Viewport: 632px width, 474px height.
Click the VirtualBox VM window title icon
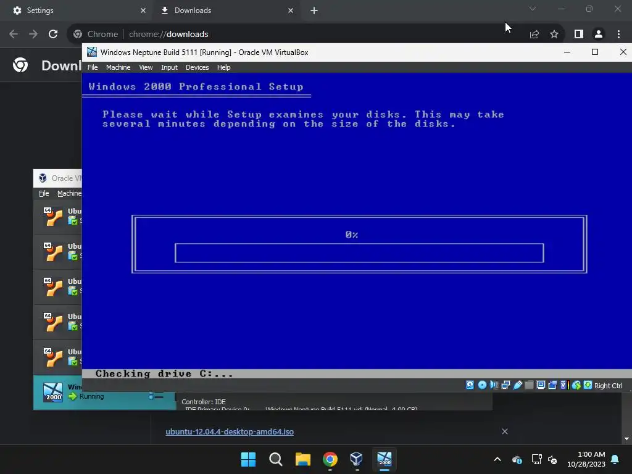(x=92, y=52)
